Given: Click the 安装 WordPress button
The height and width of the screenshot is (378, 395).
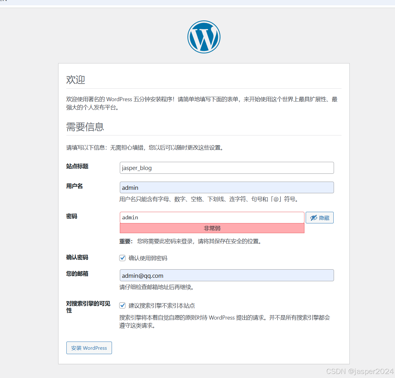Looking at the screenshot, I should (x=89, y=348).
